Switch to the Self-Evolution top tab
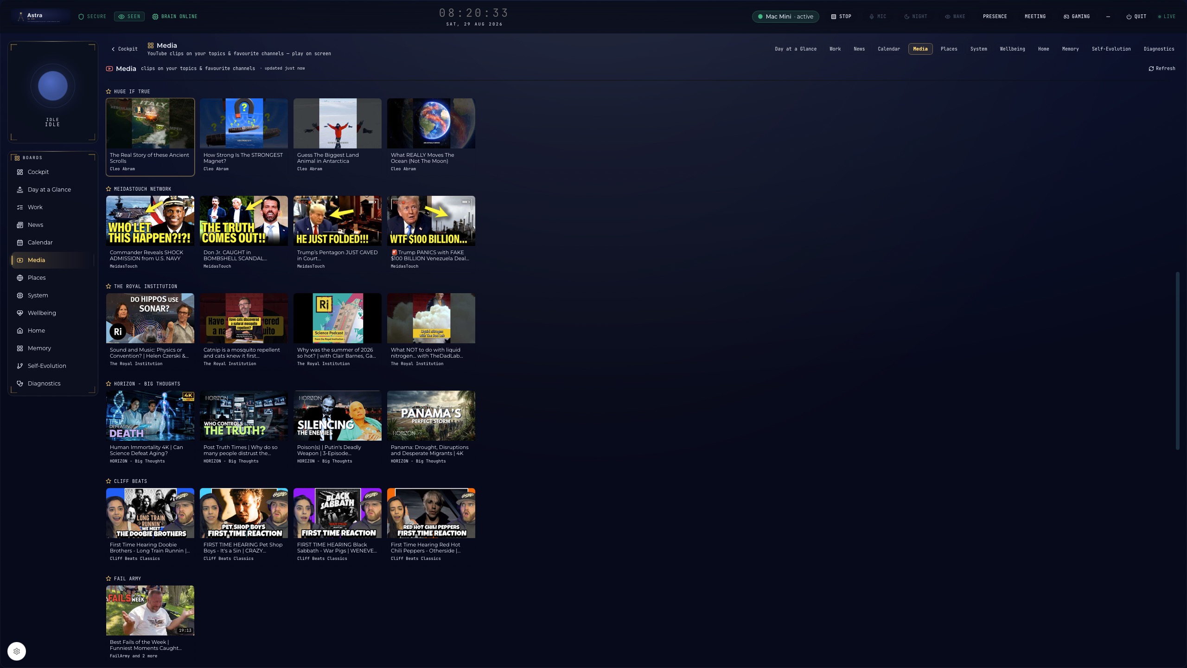This screenshot has height=668, width=1187. coord(1111,49)
